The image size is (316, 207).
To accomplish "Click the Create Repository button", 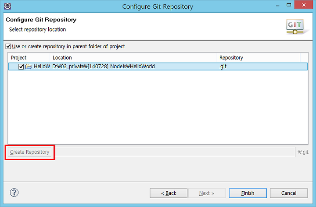I will [30, 152].
